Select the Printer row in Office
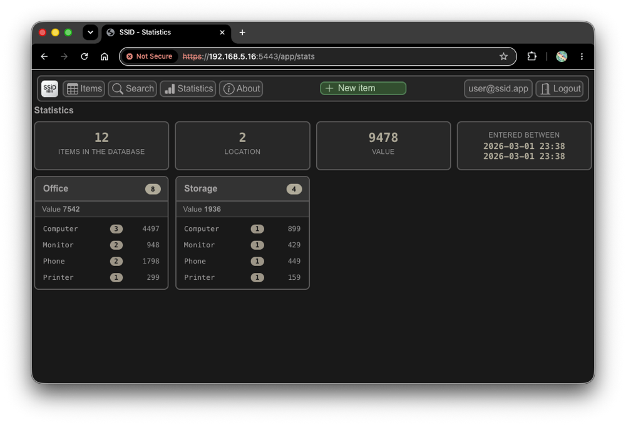Screen dimensions: 626x425 click(x=101, y=277)
